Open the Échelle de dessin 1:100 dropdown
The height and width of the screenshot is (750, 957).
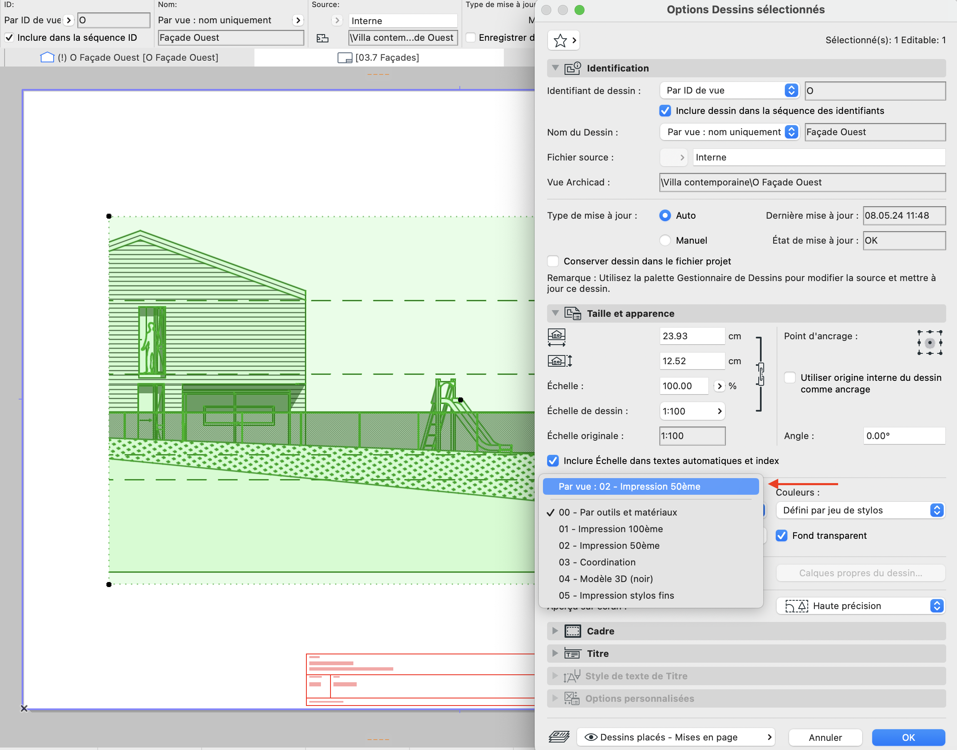(x=692, y=411)
